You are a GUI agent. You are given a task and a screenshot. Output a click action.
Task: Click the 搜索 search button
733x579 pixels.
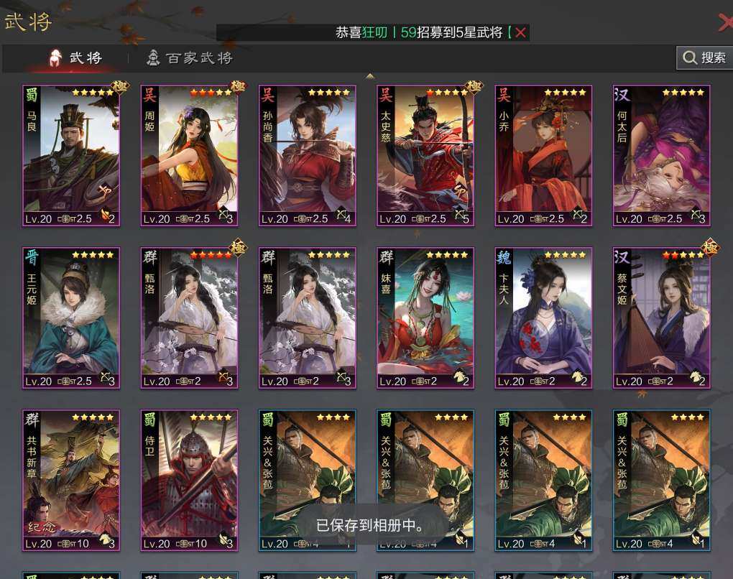[704, 58]
